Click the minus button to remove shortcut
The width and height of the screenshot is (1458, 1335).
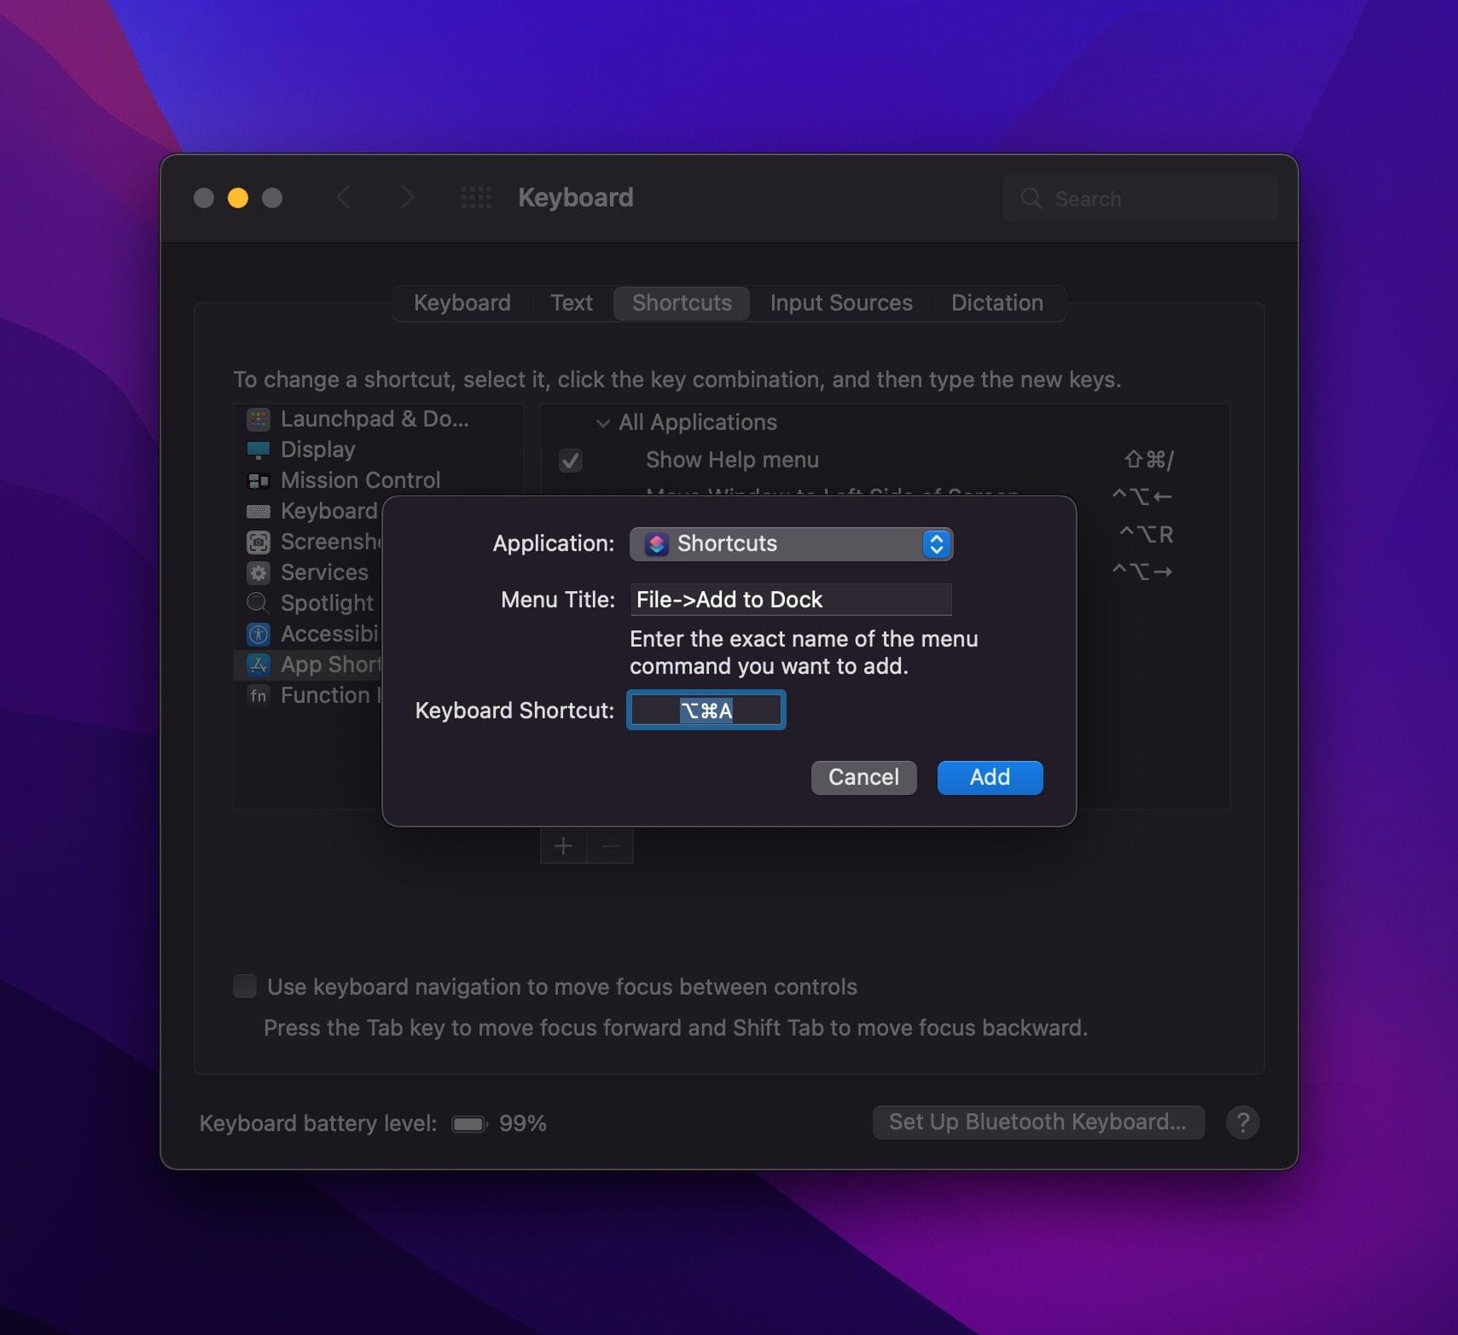coord(610,846)
